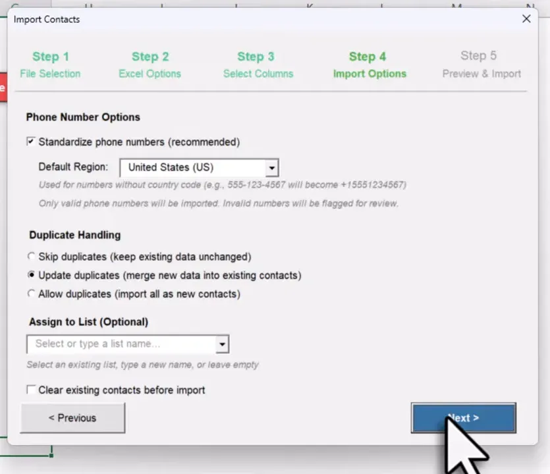This screenshot has height=474, width=550.
Task: Click the Default Region dropdown arrow
Action: coord(271,167)
